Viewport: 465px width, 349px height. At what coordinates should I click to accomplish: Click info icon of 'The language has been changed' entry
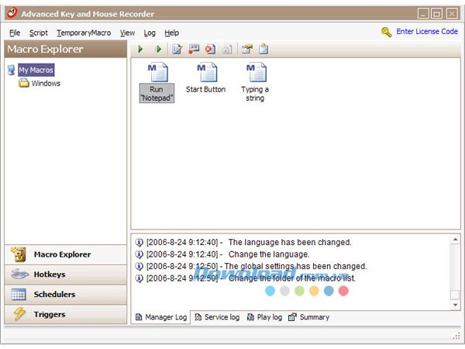[x=139, y=242]
